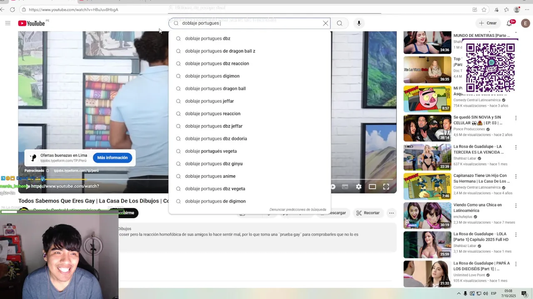Screen dimensions: 533x299
Task: Open browser settings and more menu
Action: 527,10
